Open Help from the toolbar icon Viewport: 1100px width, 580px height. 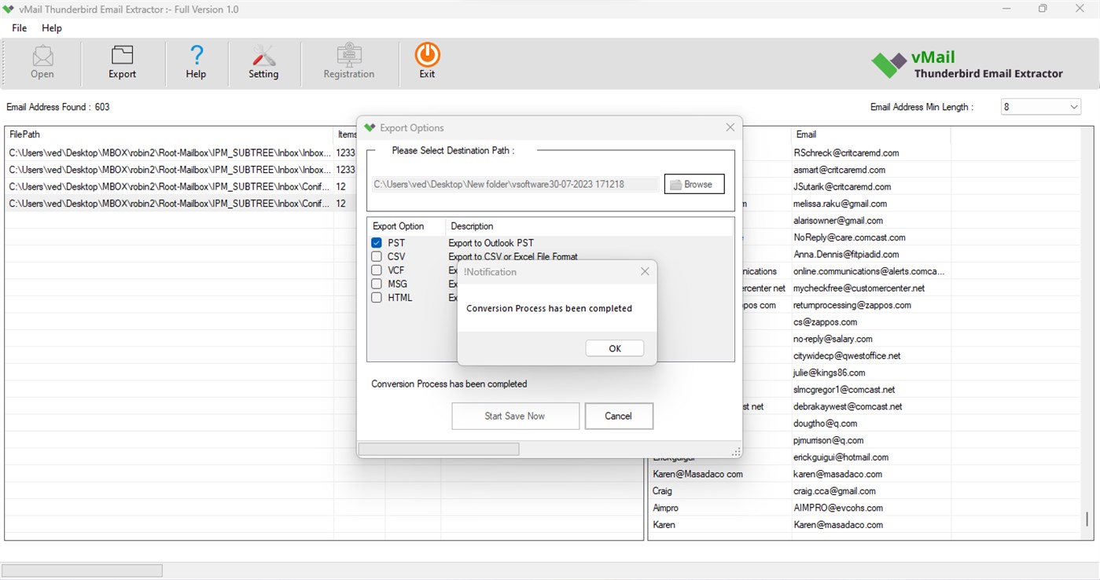pyautogui.click(x=196, y=61)
